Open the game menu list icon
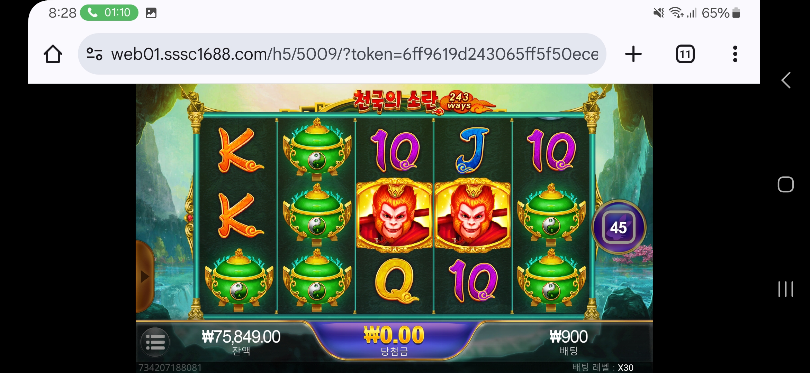 (155, 342)
